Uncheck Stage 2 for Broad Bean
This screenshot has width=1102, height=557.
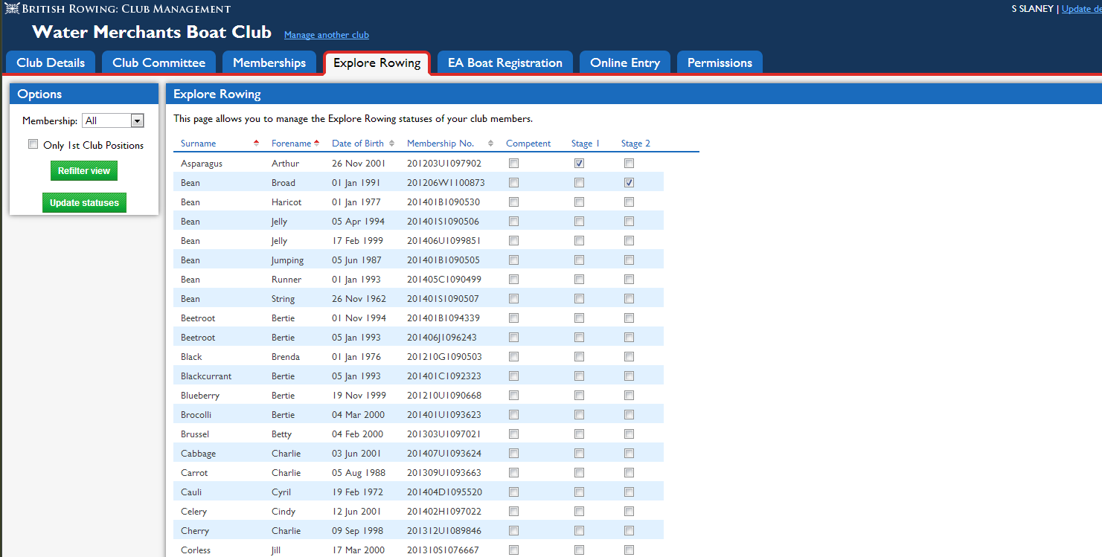tap(629, 182)
